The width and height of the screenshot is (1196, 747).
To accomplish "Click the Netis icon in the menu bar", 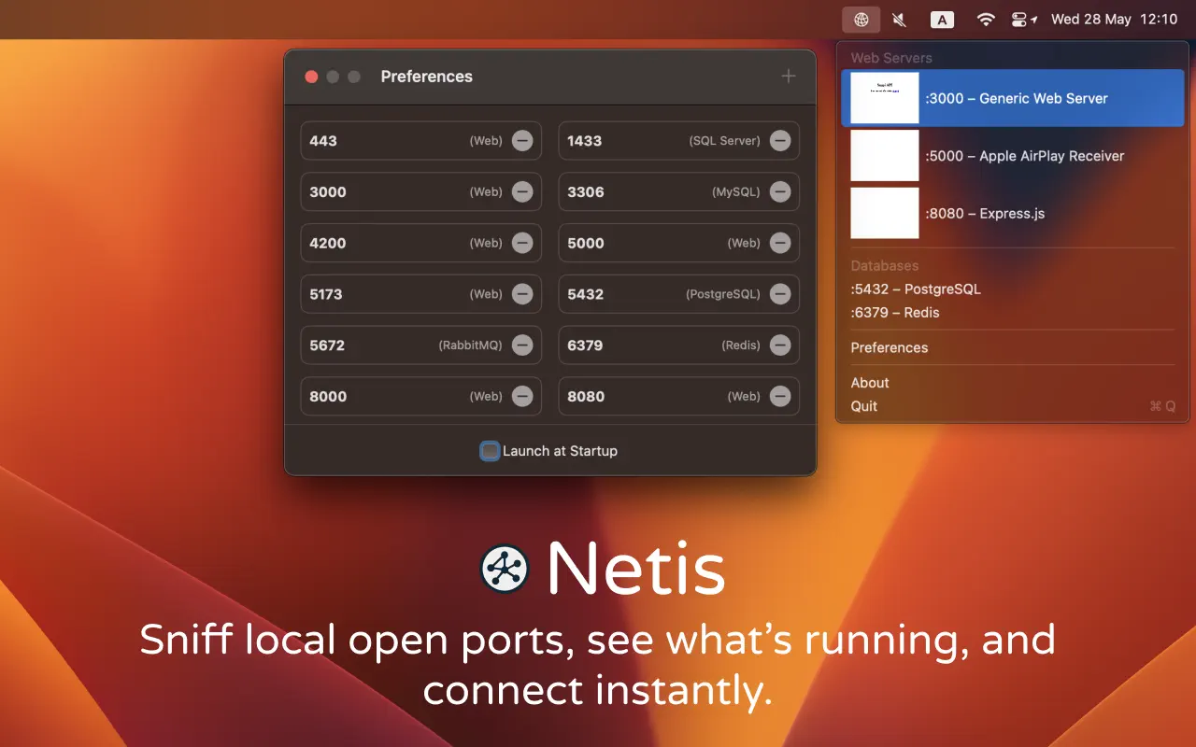I will [861, 19].
